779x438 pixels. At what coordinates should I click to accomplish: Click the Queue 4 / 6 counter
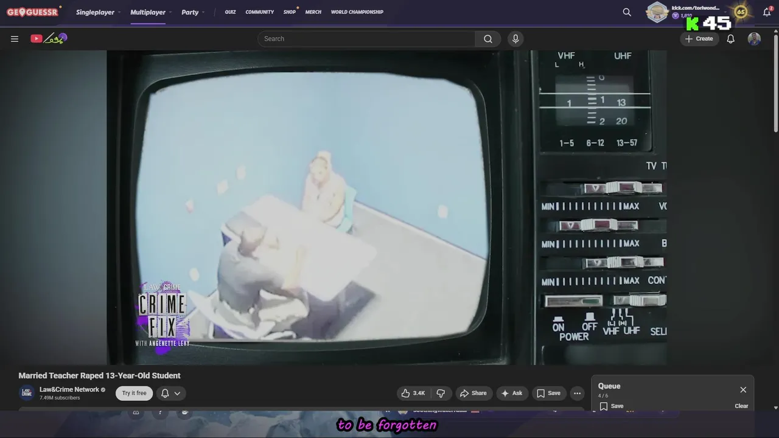click(604, 395)
